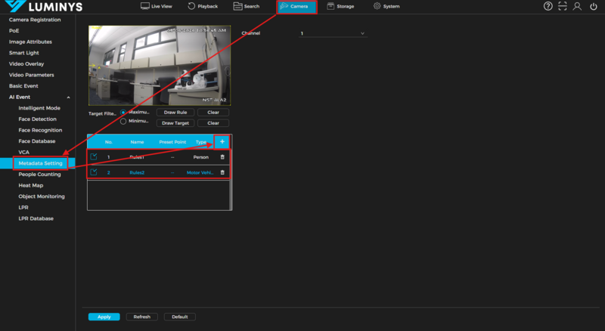The image size is (605, 331).
Task: Open Video Parameters in sidebar
Action: pos(32,75)
